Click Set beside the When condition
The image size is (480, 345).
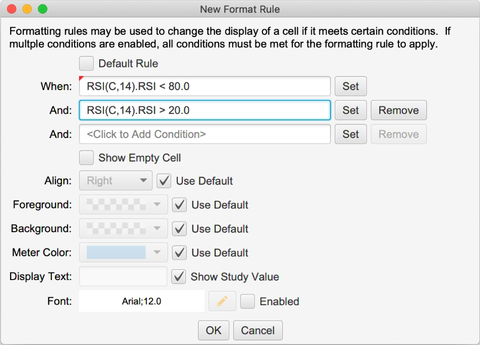click(351, 86)
